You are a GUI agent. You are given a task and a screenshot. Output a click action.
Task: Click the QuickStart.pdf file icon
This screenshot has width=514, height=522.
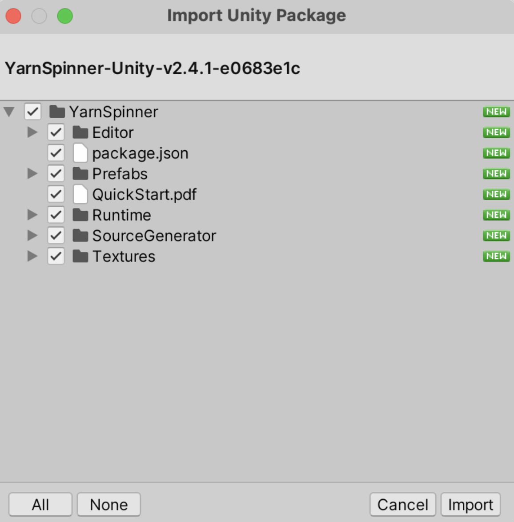pos(80,194)
